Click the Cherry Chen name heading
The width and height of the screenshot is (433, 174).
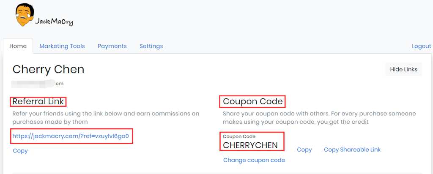[49, 69]
